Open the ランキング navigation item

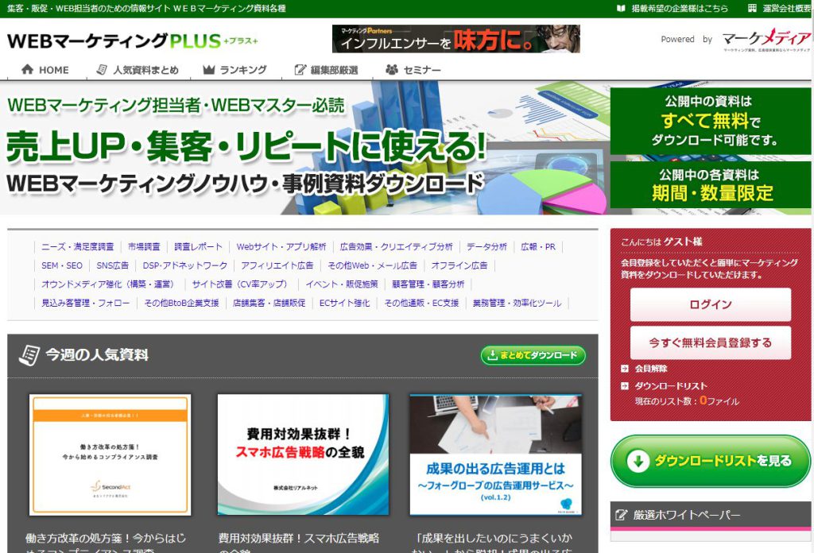(x=243, y=70)
